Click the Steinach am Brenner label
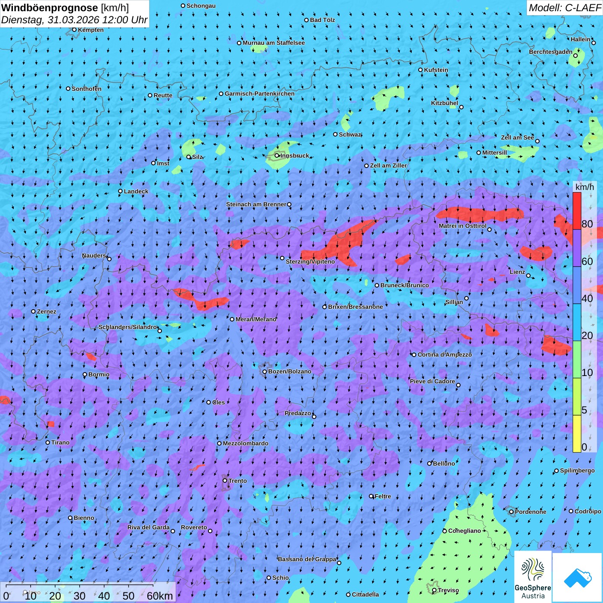This screenshot has width=603, height=603. 256,204
